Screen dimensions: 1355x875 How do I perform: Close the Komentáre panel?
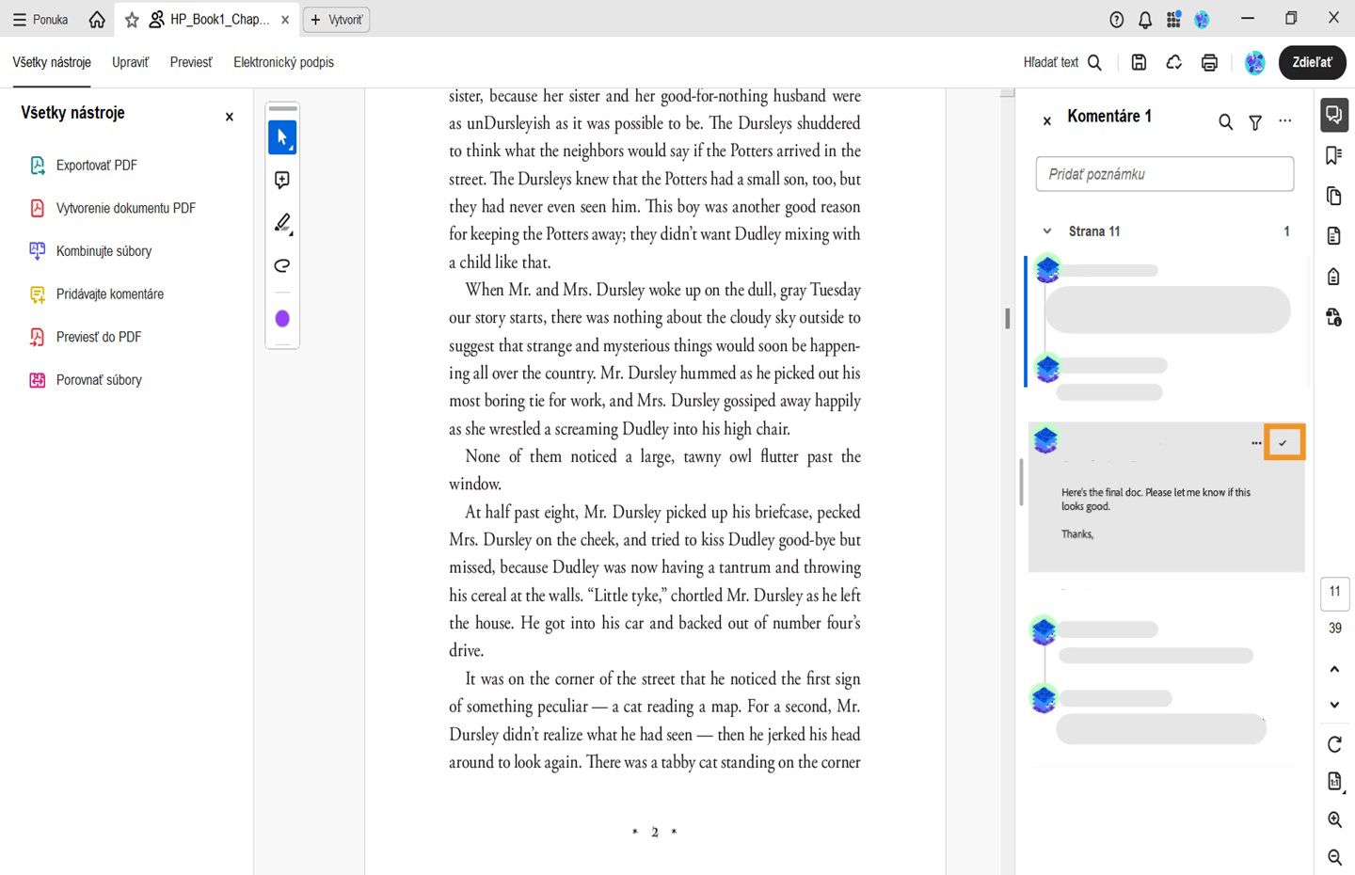1047,120
